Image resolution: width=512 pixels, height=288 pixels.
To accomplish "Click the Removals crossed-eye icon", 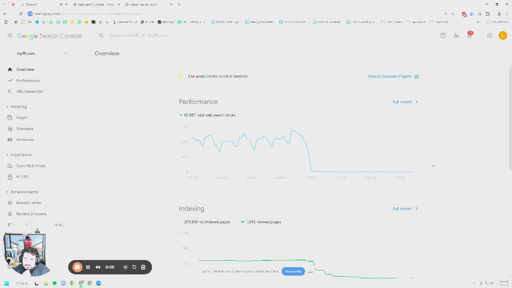I will [10, 140].
